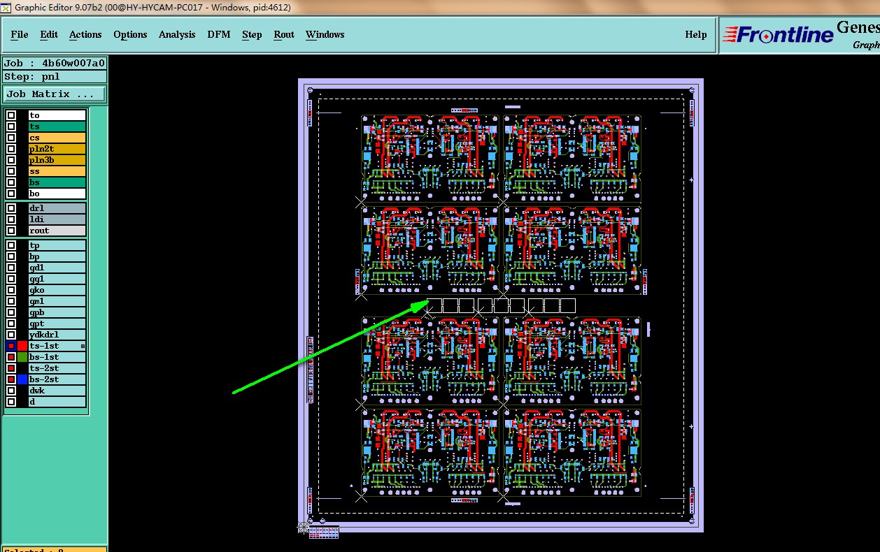Toggle display checkbox for ts layer
Viewport: 880px width, 552px height.
pos(11,126)
